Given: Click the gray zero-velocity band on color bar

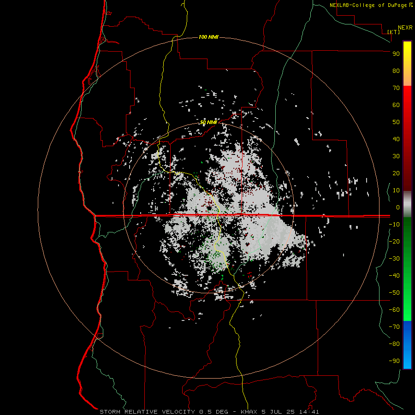Looking at the screenshot, I should tap(407, 204).
